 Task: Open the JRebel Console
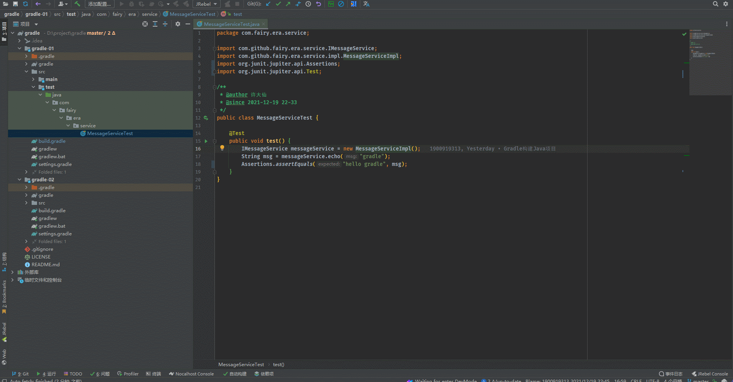tap(710, 374)
